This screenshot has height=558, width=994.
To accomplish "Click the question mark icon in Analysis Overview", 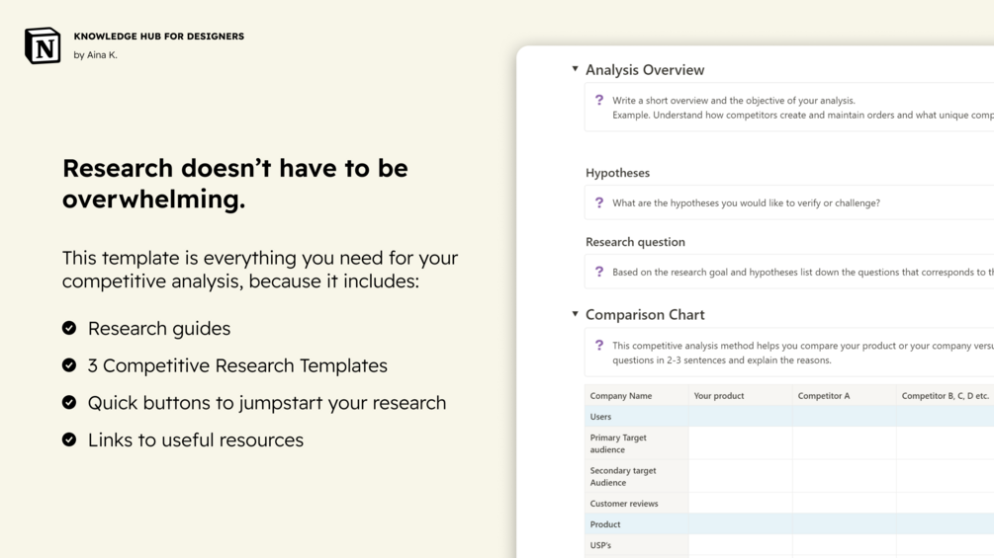I will (599, 100).
